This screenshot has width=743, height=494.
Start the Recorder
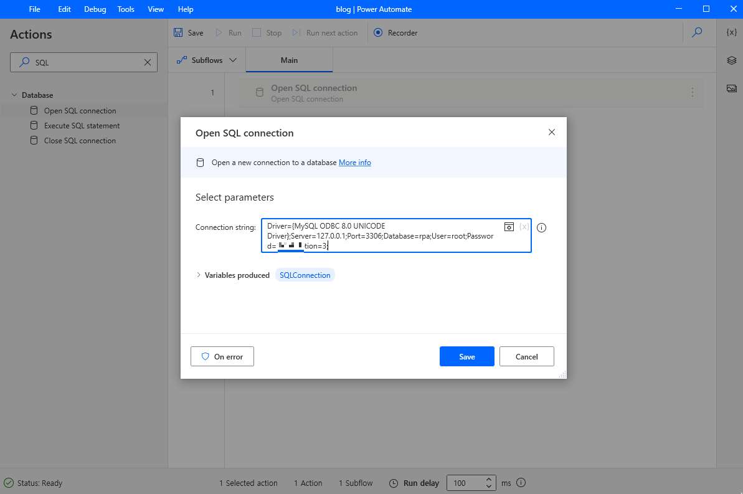(x=395, y=33)
